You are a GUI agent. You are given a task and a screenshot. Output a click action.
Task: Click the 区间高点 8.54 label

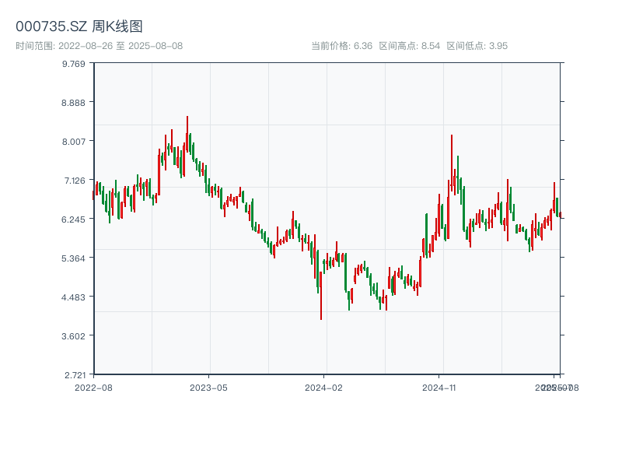pyautogui.click(x=410, y=46)
